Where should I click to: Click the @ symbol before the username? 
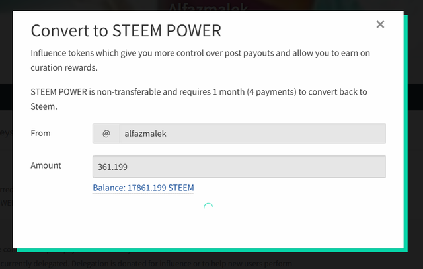tap(106, 134)
